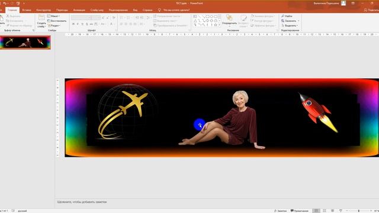
Task: Click the Найти find button
Action: [x=287, y=16]
